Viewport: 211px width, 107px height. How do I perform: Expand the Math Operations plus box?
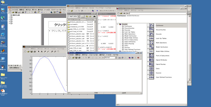click(x=148, y=44)
